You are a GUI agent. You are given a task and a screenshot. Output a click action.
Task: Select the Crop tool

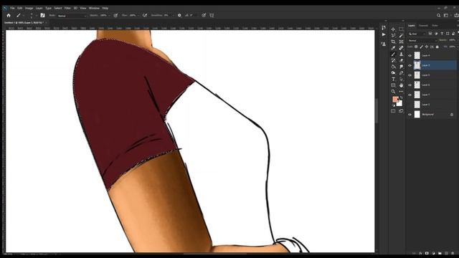point(393,42)
